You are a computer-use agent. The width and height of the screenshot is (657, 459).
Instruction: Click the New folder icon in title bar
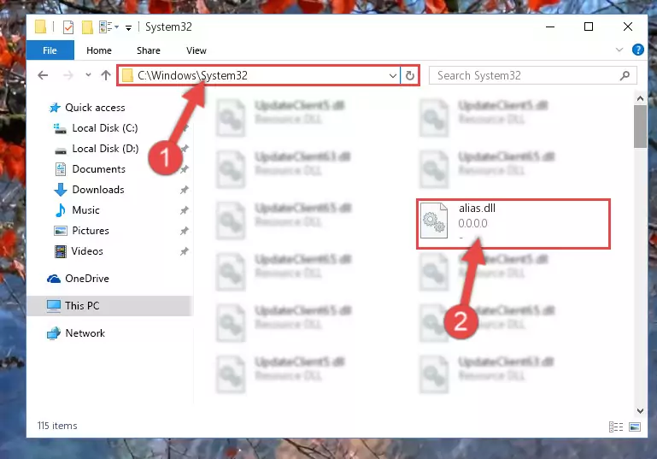click(87, 27)
